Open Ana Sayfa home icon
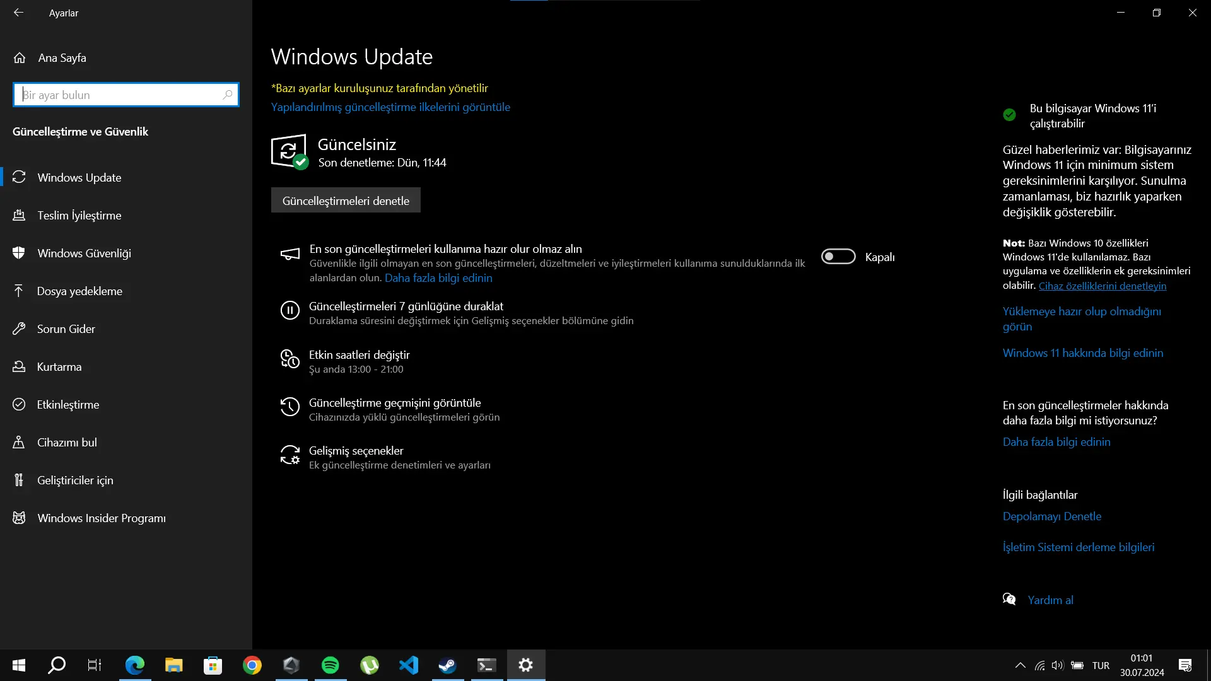This screenshot has height=681, width=1211. [x=20, y=58]
